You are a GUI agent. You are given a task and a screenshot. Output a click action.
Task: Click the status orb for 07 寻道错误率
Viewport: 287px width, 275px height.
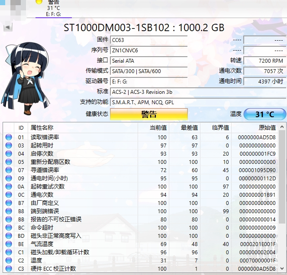click(9, 170)
